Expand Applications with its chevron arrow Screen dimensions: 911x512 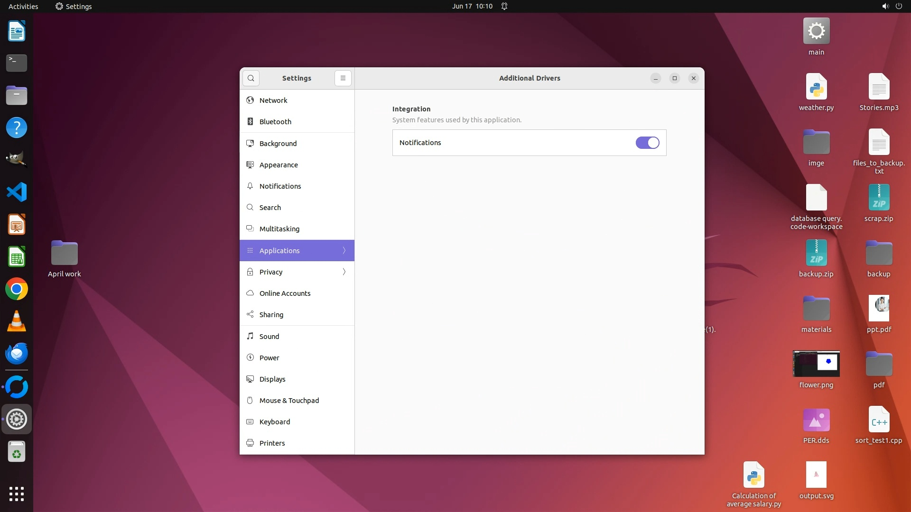(344, 251)
